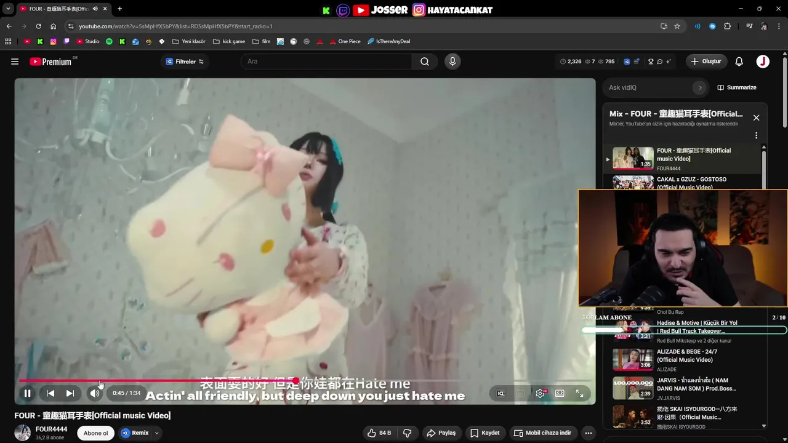
Task: Mute the video volume speaker
Action: click(x=94, y=393)
